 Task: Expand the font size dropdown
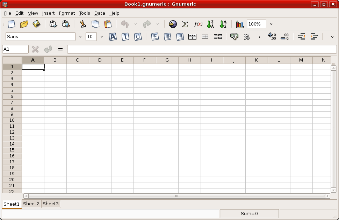(x=102, y=37)
